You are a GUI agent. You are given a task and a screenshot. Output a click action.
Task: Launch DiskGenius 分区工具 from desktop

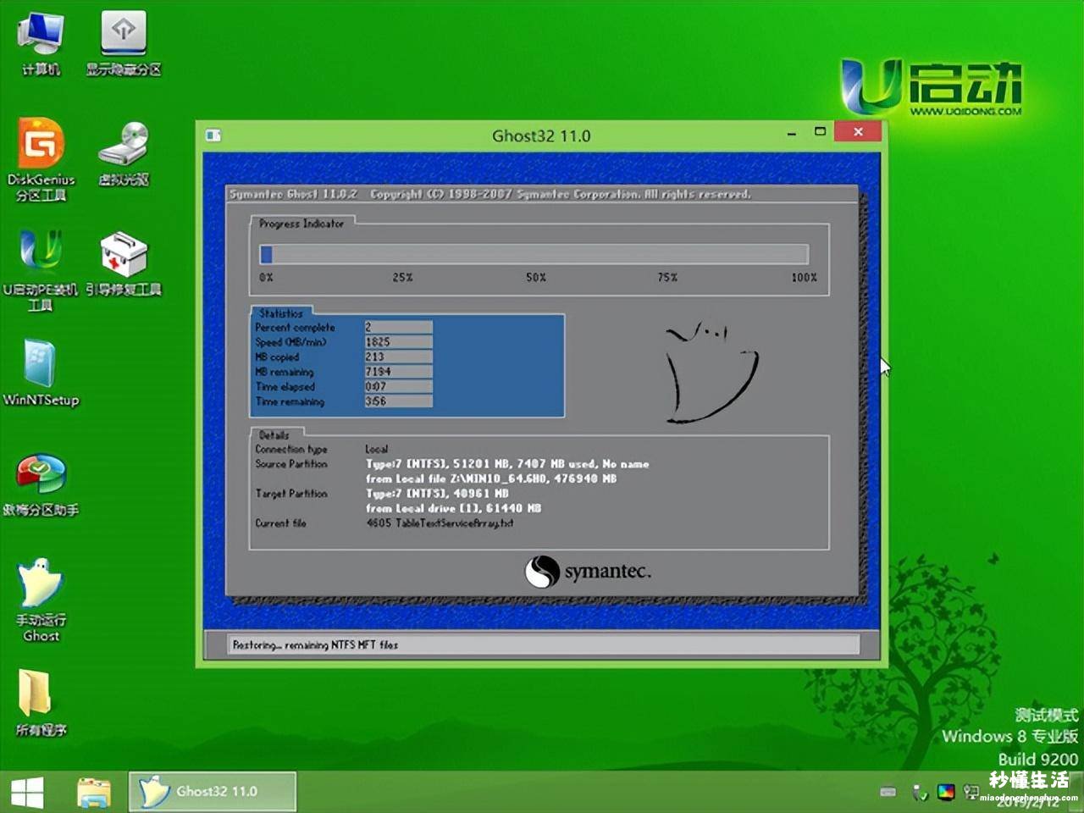pyautogui.click(x=41, y=161)
